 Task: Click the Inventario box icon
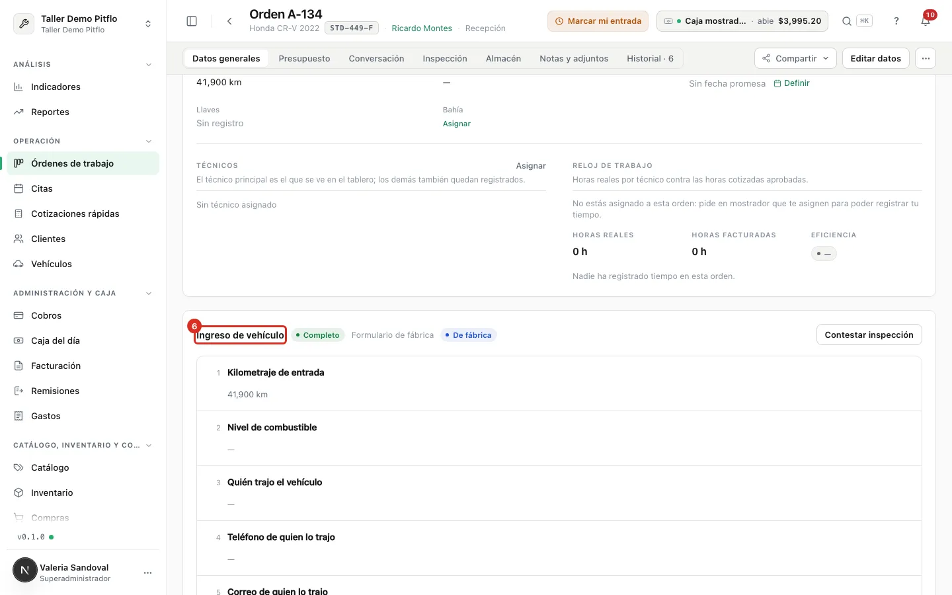[19, 493]
